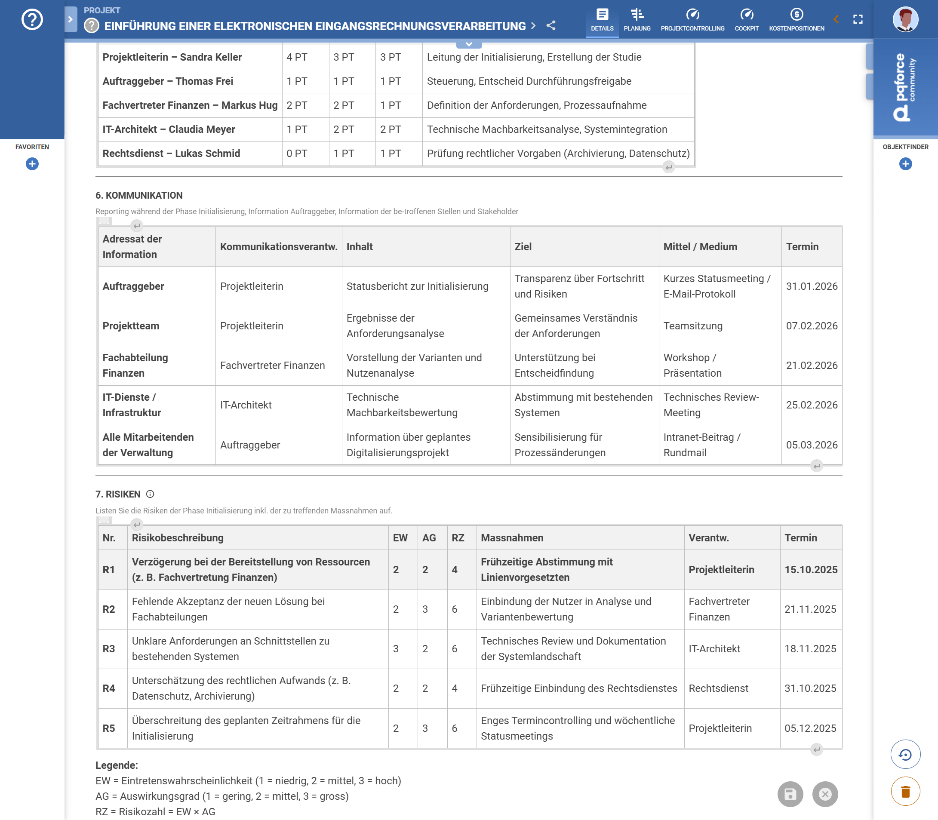Switch to the Details tab

point(602,20)
